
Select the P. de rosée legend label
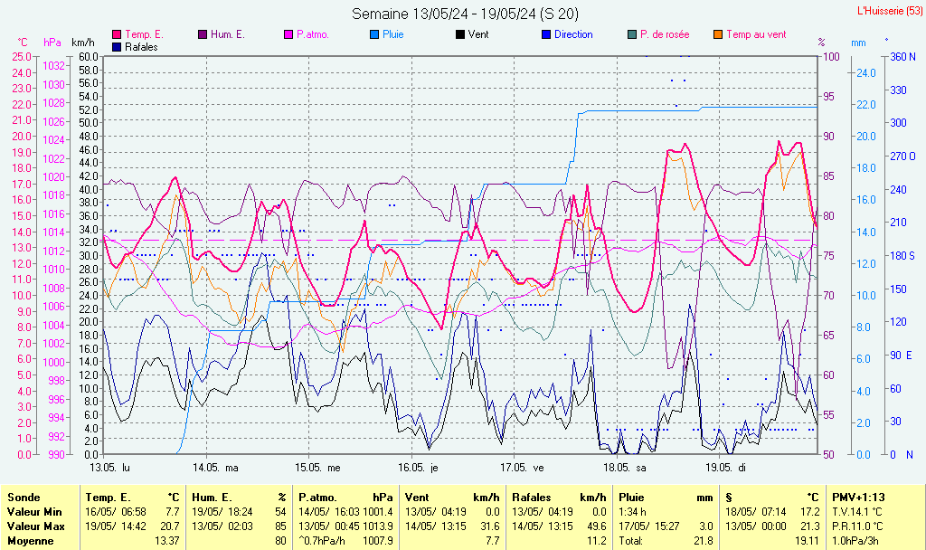[x=665, y=35]
